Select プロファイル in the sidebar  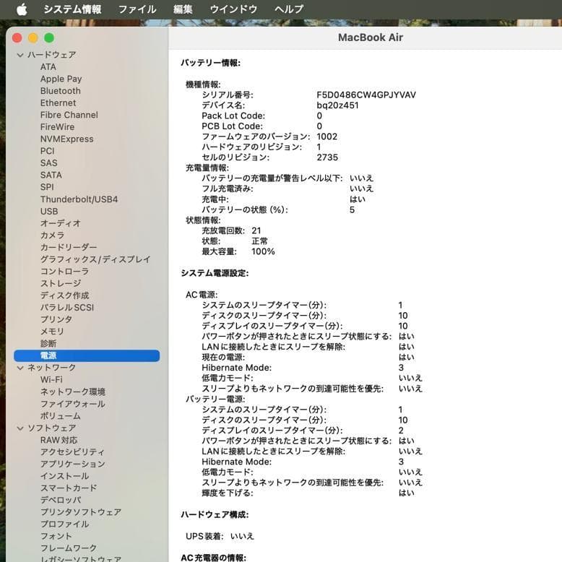coord(64,524)
